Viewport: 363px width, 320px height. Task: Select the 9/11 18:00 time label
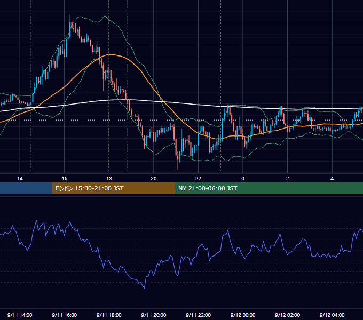(x=109, y=315)
